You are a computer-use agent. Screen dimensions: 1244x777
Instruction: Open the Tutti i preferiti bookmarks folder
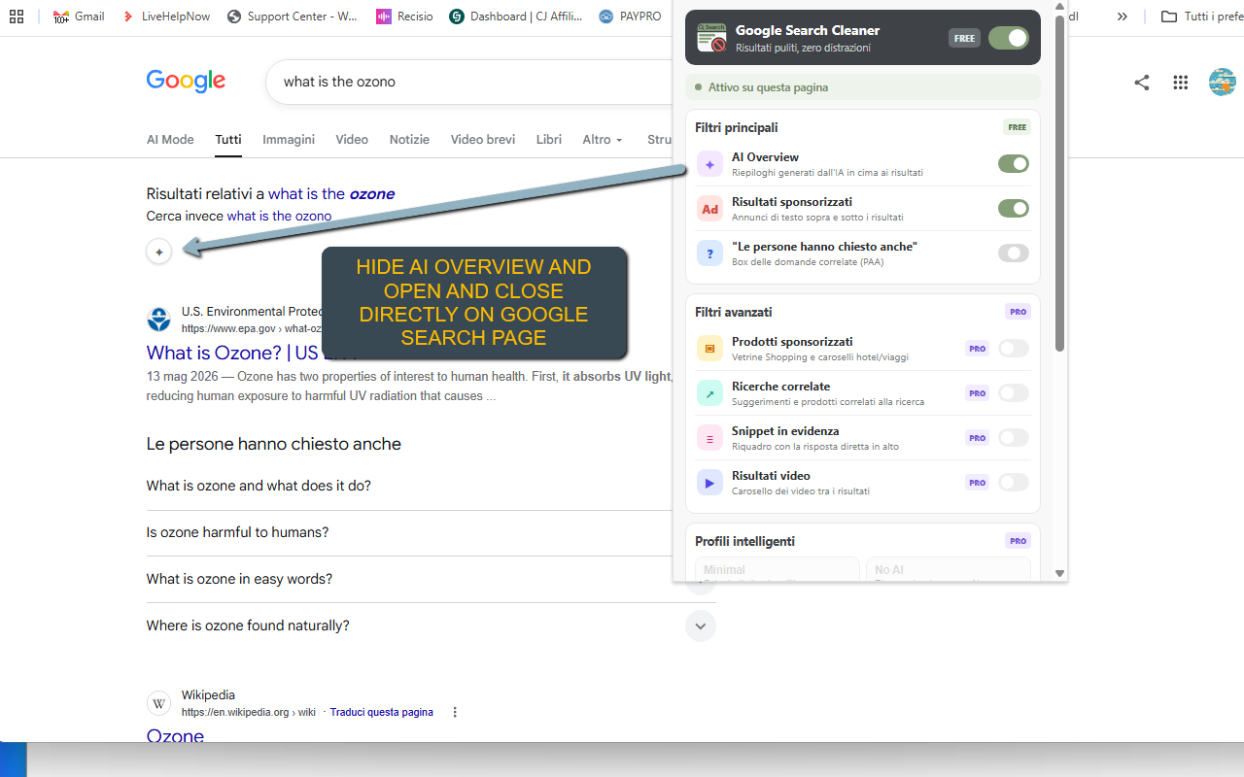pyautogui.click(x=1201, y=17)
